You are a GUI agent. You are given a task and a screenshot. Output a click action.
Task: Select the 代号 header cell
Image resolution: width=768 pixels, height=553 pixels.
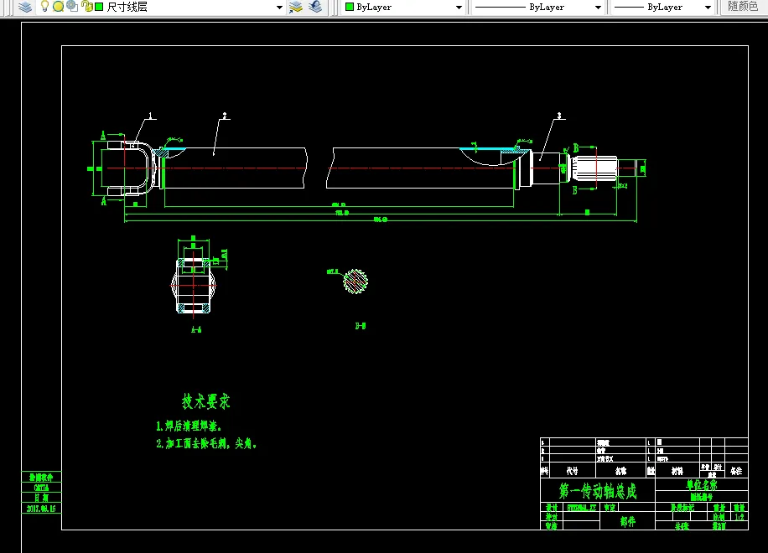[x=572, y=471]
